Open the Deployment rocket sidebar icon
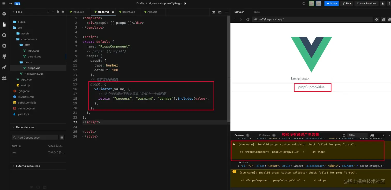This screenshot has width=391, height=190. [x=4, y=67]
